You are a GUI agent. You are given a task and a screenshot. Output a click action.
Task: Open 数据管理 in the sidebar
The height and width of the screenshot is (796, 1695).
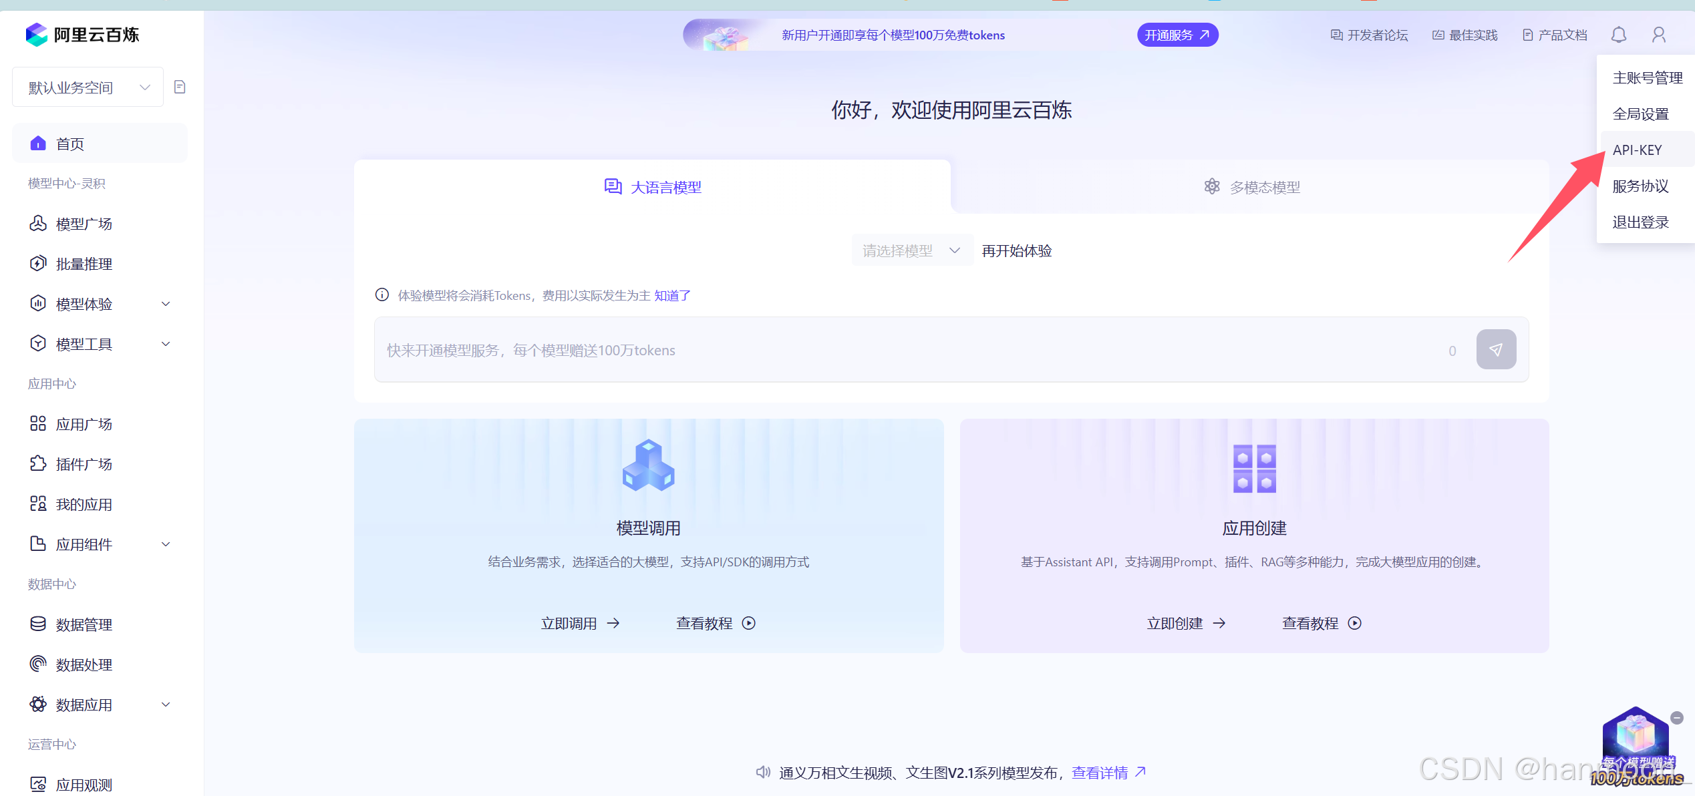84,624
